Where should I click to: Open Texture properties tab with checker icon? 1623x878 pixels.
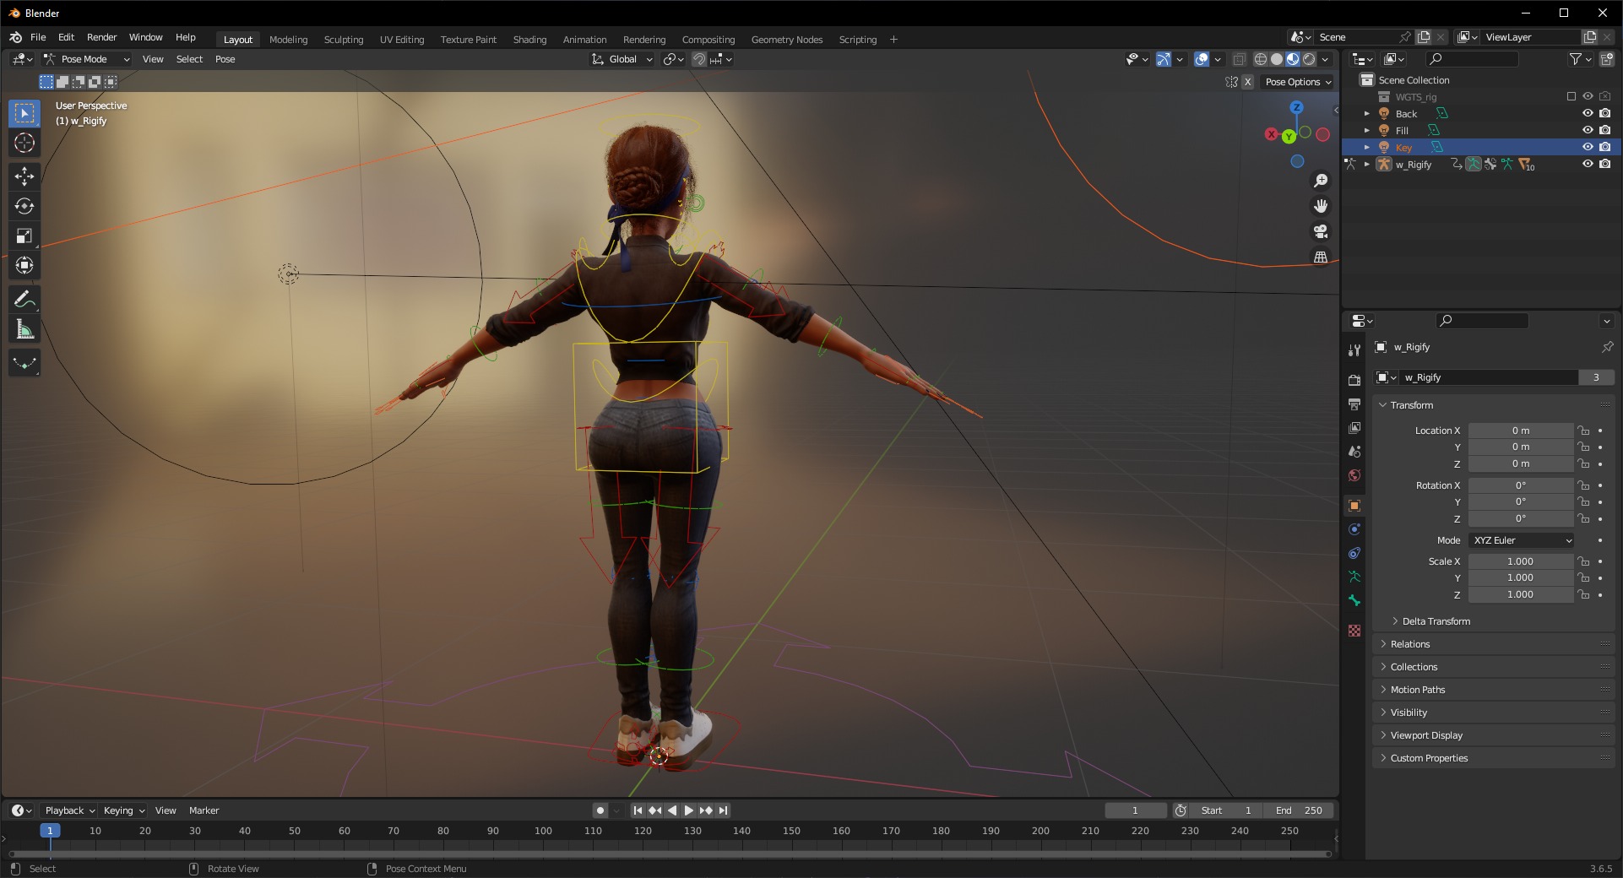click(1354, 631)
